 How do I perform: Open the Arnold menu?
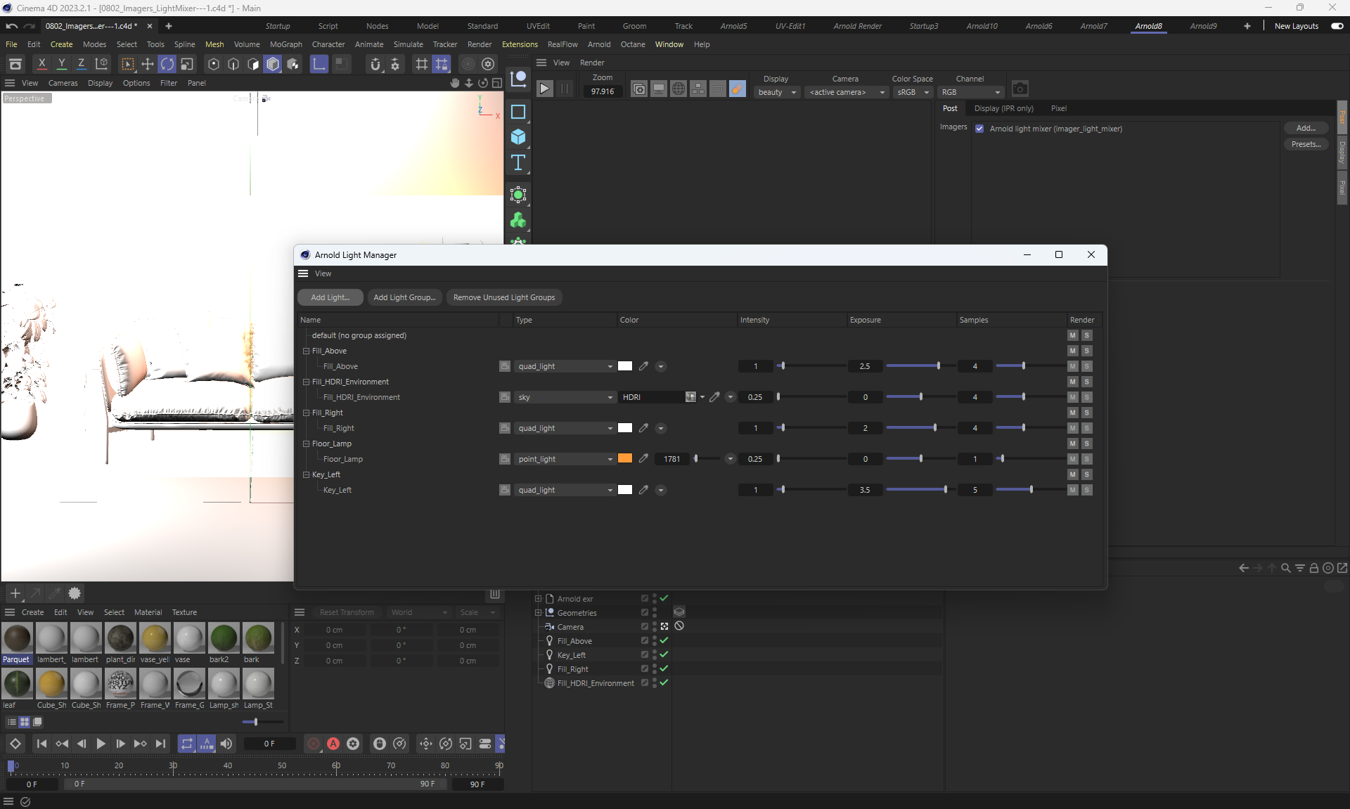(x=599, y=44)
